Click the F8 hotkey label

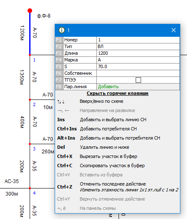point(59,87)
